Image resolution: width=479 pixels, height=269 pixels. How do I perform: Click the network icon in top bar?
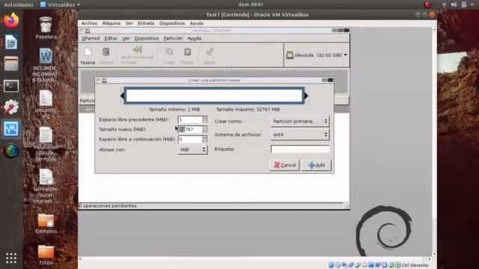444,4
